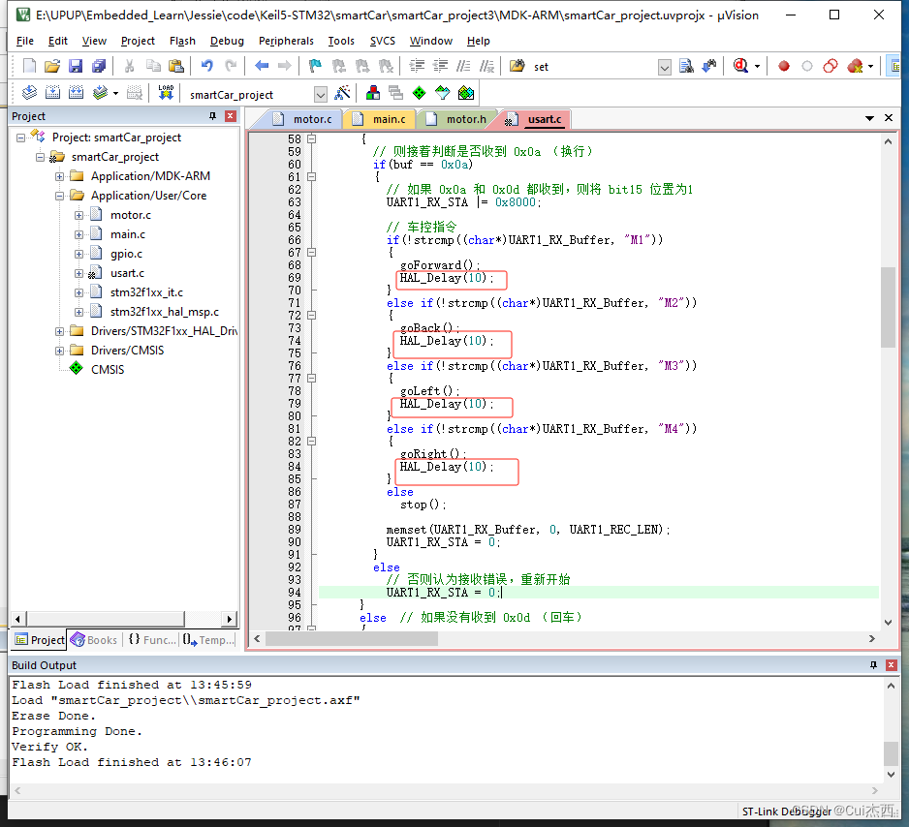
Task: Open the editor tab list dropdown arrow
Action: coord(869,118)
